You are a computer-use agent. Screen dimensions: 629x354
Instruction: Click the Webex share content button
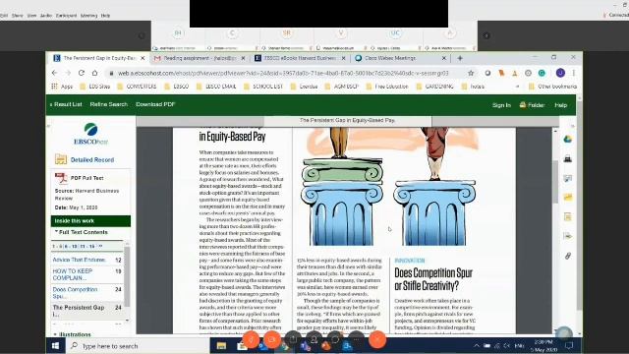coord(293,339)
